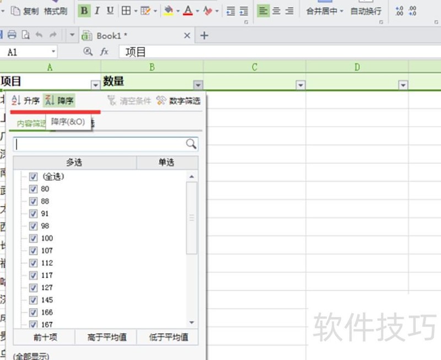Increase decimal places icon
This screenshot has width=441, height=360.
tap(399, 11)
